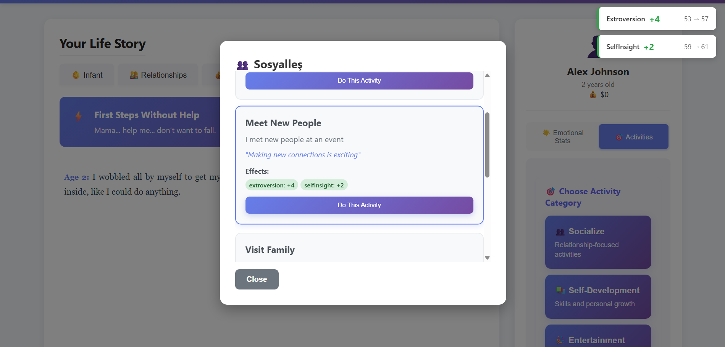Click the sun icon beside Emotional Stats
Screen dimensions: 725x347
[546, 133]
